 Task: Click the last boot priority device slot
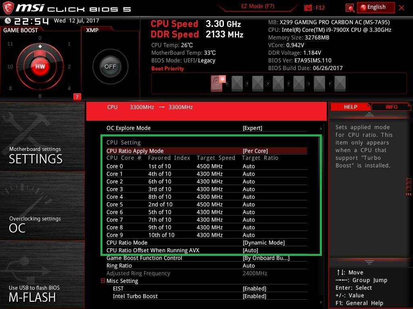(340, 83)
